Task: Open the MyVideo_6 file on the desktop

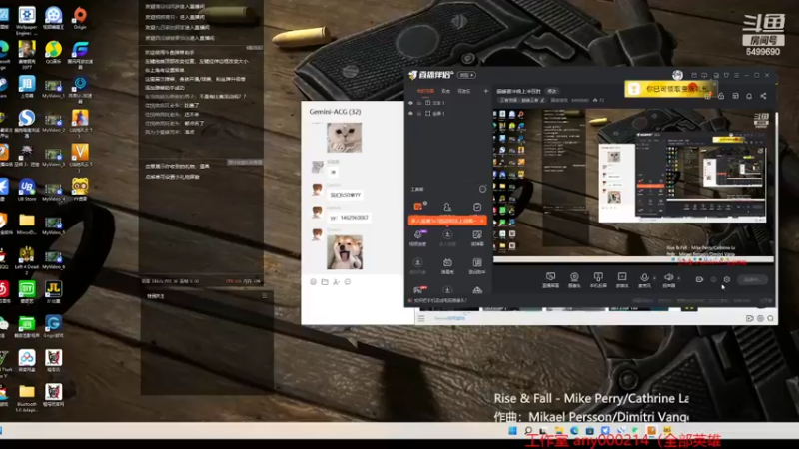Action: pos(53,259)
